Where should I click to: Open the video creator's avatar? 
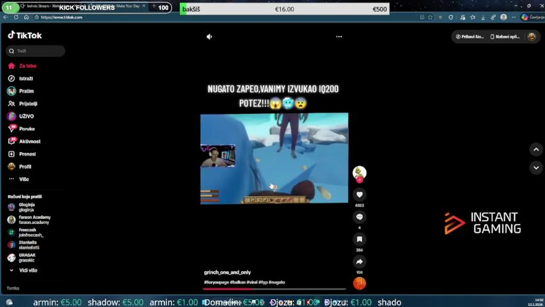(359, 172)
